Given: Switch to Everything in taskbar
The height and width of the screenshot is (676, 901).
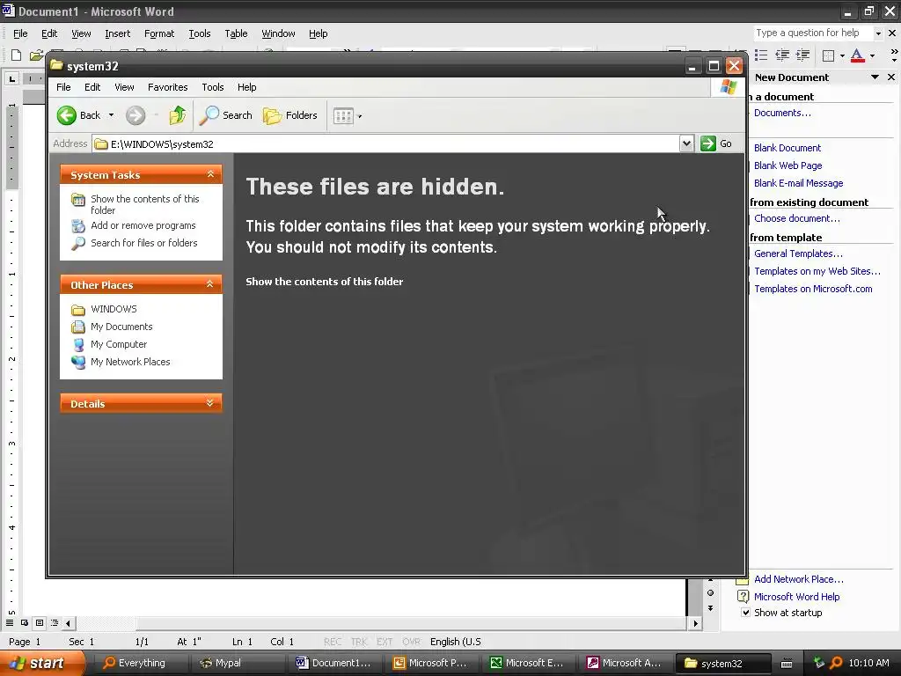Looking at the screenshot, I should [x=143, y=664].
